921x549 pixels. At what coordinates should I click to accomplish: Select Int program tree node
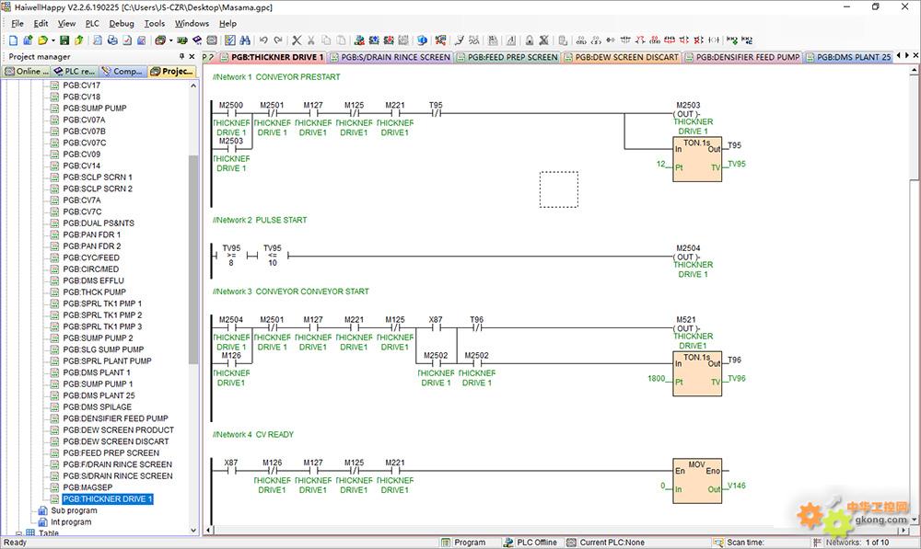point(71,522)
